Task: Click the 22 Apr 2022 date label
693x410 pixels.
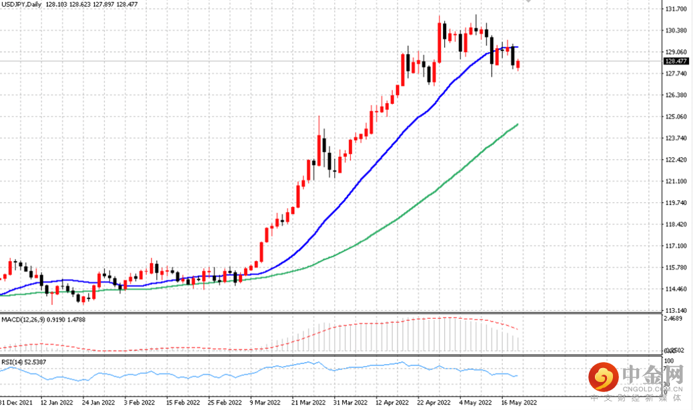Action: click(434, 403)
